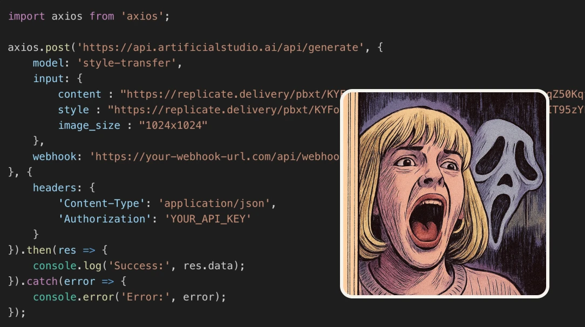Screen dimensions: 585x327
Task: Click the 'style-transfer' model value
Action: pyautogui.click(x=126, y=63)
